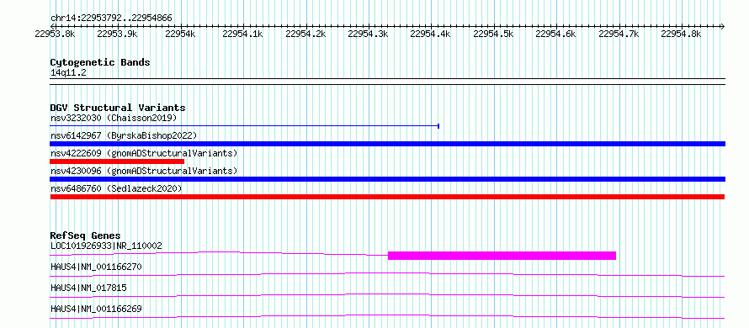Click the HAUS4 NM_001166270 intron line
This screenshot has height=328, width=749.
pyautogui.click(x=387, y=274)
